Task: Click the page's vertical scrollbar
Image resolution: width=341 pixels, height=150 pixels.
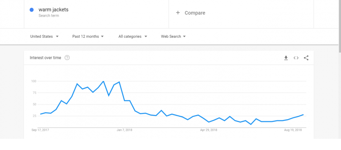Action: (340, 26)
